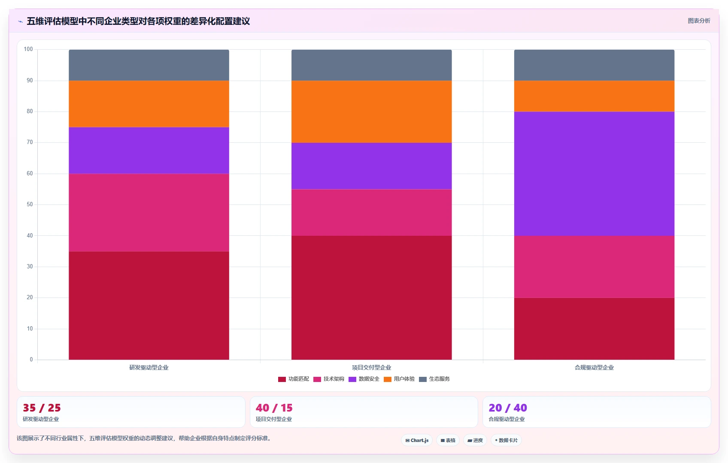Toggle the 用户体验 legend series
The image size is (728, 463).
tap(399, 379)
